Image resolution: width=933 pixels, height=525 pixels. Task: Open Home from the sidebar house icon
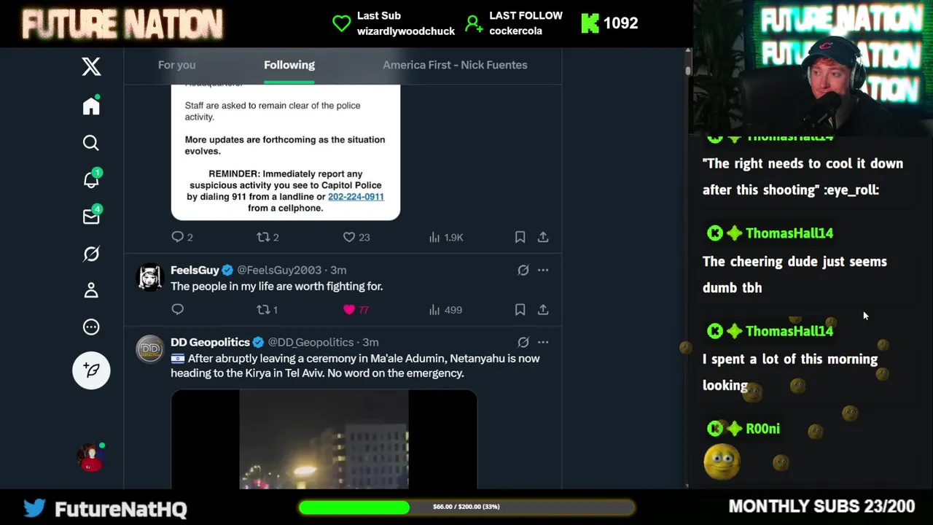91,106
